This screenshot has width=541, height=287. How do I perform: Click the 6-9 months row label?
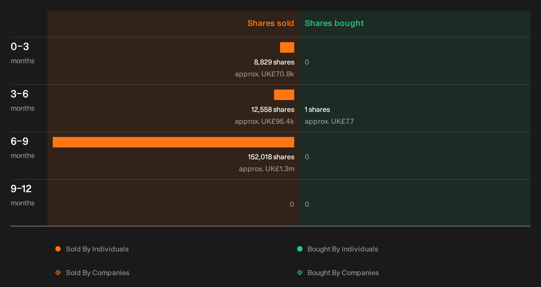point(22,148)
